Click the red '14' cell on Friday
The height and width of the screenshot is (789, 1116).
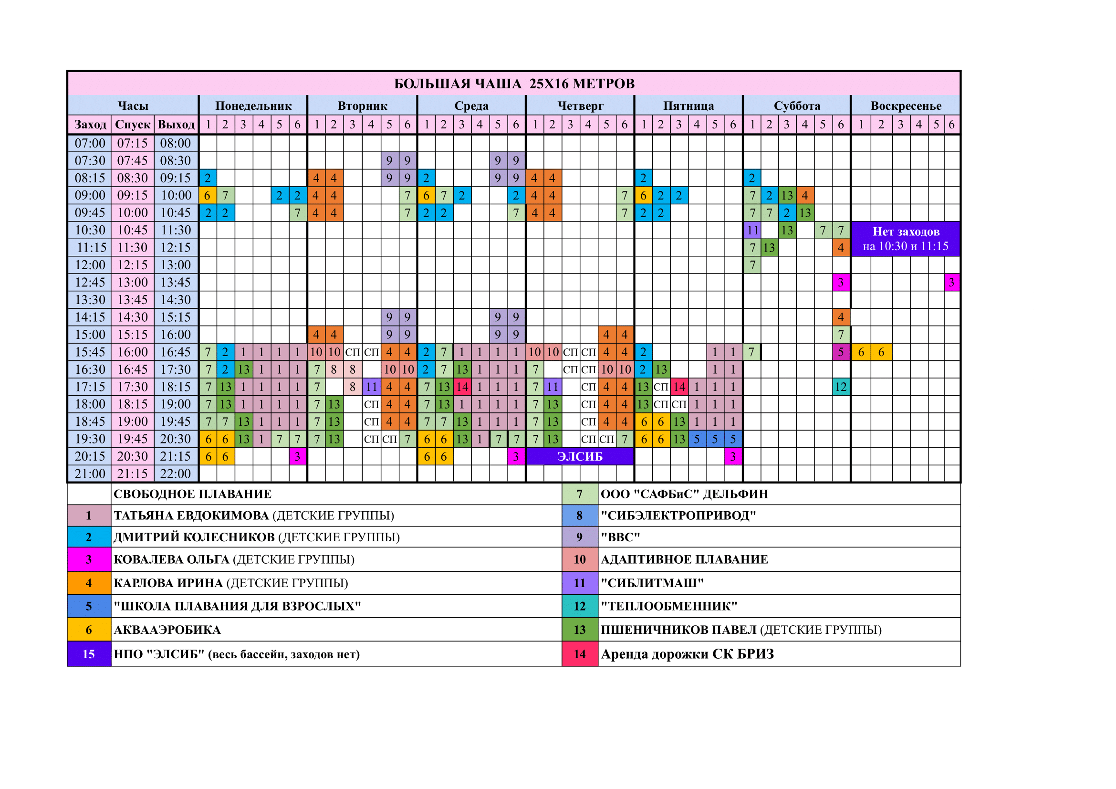(x=679, y=387)
